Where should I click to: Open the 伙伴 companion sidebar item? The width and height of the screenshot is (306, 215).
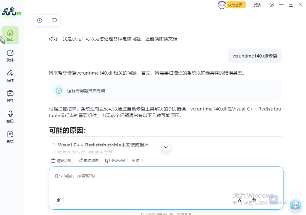(x=10, y=56)
